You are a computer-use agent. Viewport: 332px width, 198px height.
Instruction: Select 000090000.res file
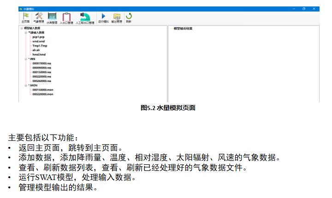coord(41,68)
